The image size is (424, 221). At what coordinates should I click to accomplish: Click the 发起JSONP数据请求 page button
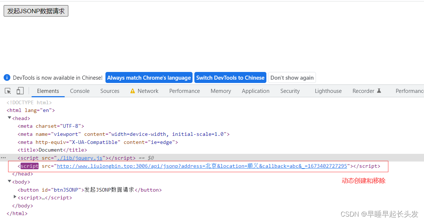click(36, 11)
